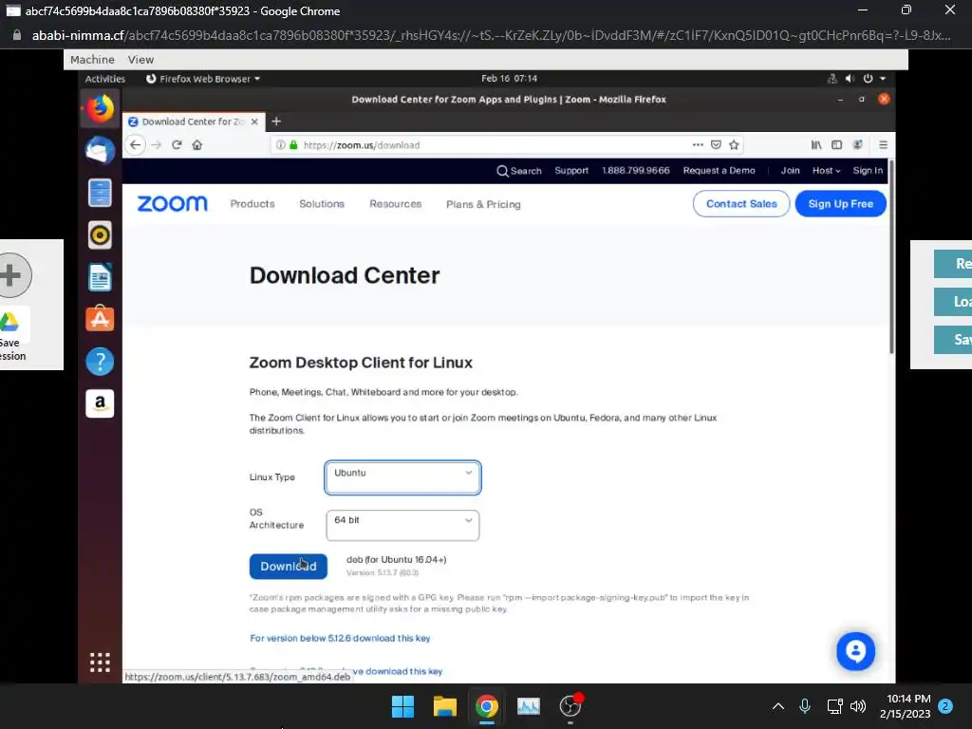Image resolution: width=972 pixels, height=729 pixels.
Task: Open File Explorer from Windows taskbar
Action: click(445, 706)
